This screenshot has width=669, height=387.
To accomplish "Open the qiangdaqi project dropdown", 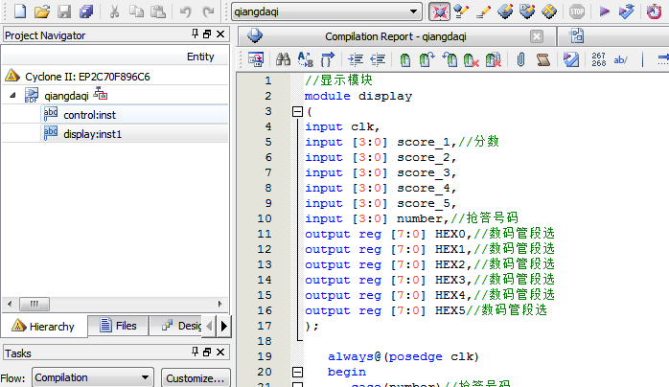I will click(414, 11).
